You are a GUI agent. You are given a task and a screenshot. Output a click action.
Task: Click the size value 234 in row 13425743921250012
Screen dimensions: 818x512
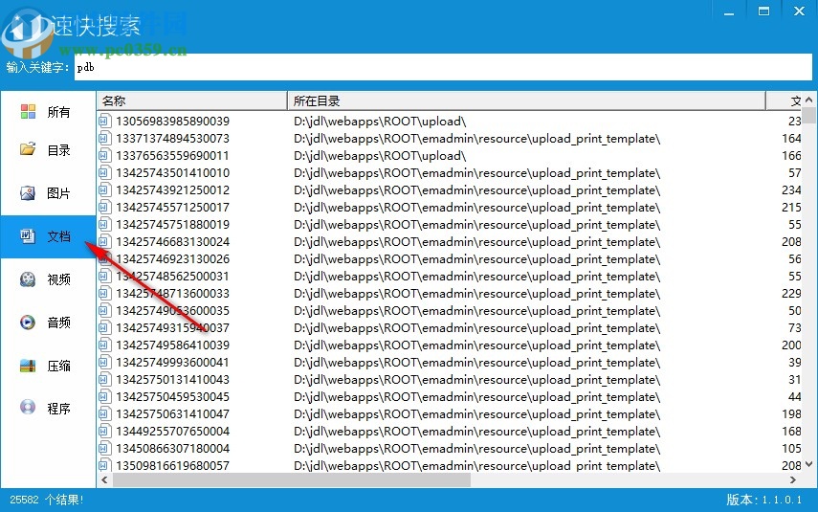tap(791, 190)
